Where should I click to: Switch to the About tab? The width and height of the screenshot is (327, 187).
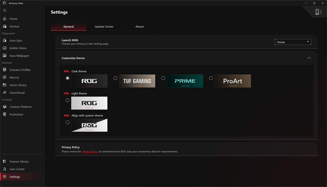point(140,26)
